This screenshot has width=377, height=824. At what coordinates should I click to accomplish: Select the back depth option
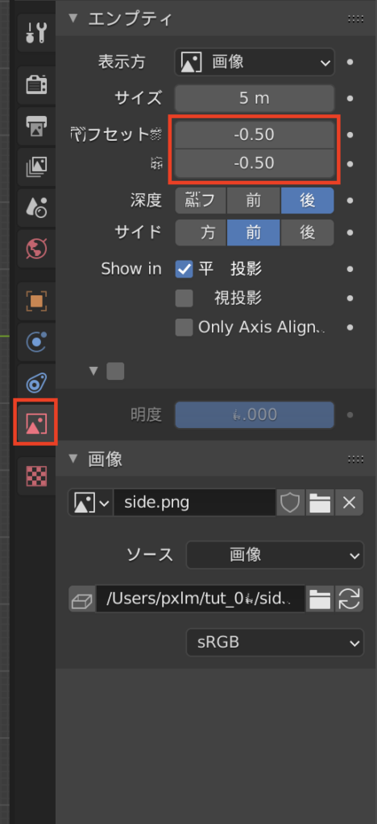point(307,200)
